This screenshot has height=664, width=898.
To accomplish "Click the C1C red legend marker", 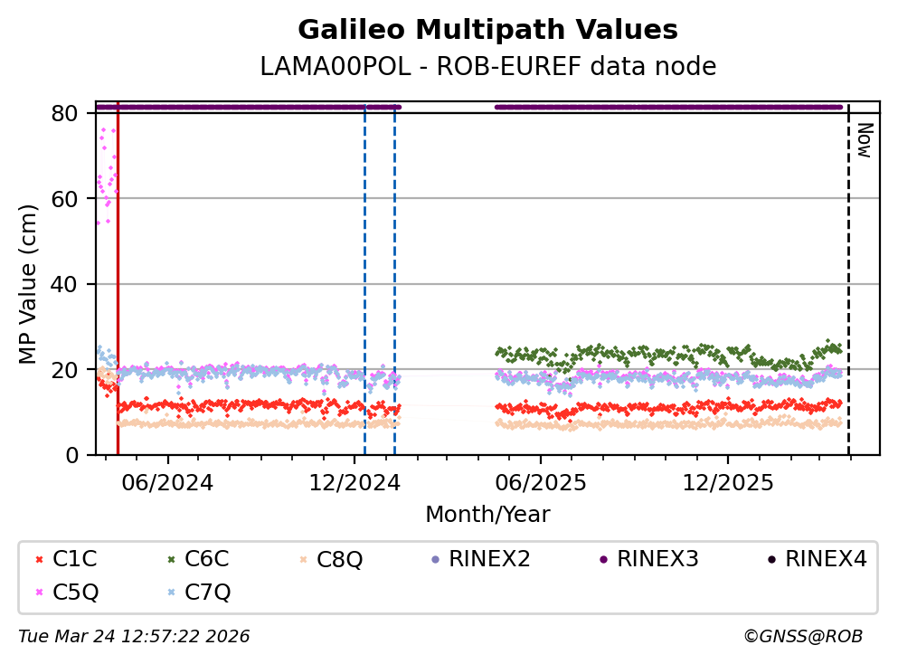I will pyautogui.click(x=39, y=560).
